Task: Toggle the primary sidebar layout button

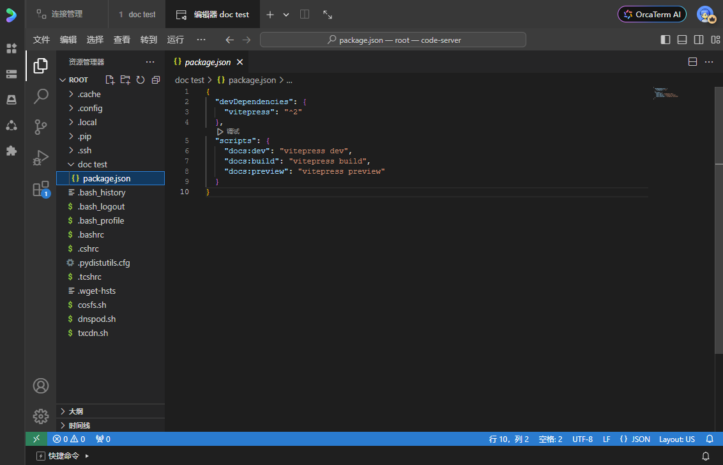Action: [666, 40]
